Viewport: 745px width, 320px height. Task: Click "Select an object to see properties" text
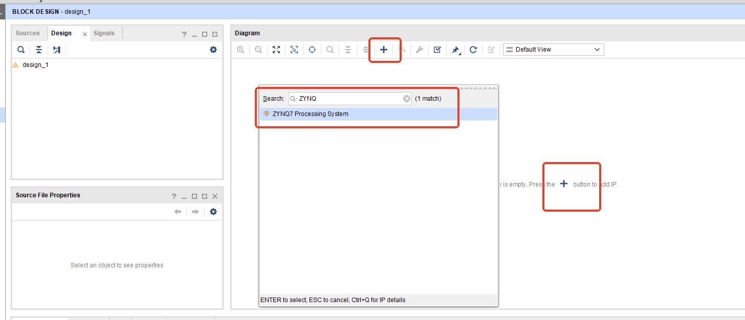(x=117, y=265)
